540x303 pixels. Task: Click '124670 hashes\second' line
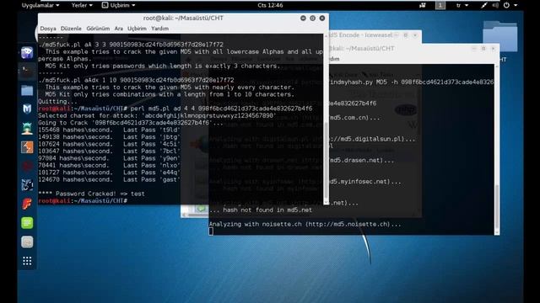pos(109,179)
